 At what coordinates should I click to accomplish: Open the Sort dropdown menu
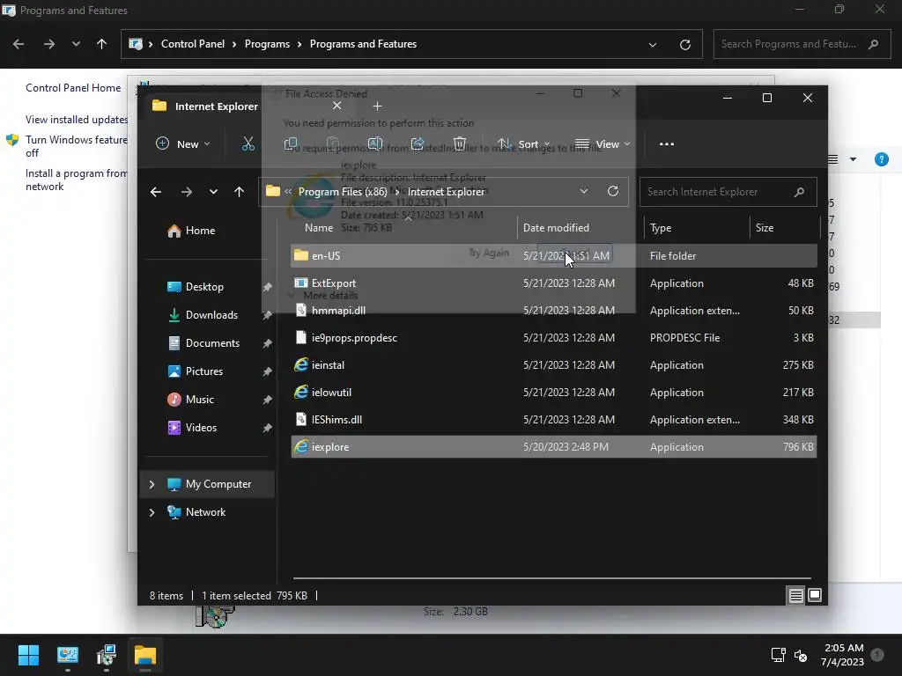523,143
